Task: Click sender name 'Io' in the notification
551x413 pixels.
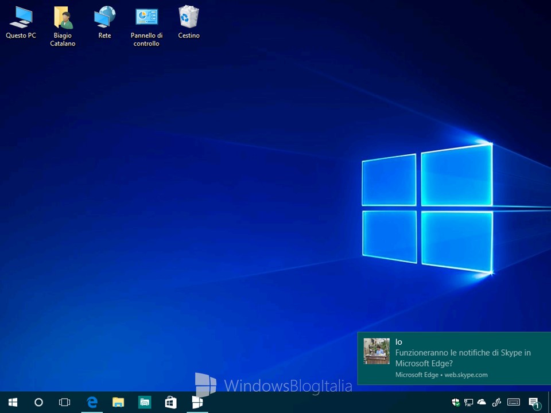Action: [x=399, y=342]
